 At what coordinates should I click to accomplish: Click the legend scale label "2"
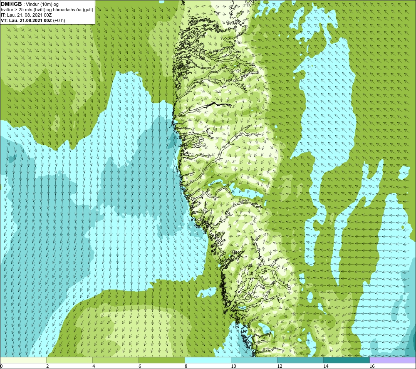[47, 366]
